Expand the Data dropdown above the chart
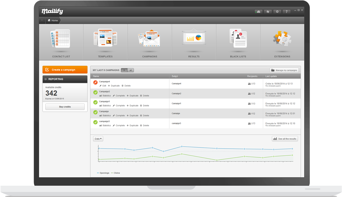 [98, 139]
